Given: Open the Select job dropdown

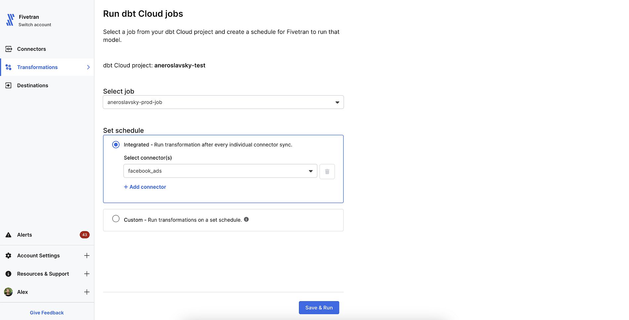Looking at the screenshot, I should 223,102.
